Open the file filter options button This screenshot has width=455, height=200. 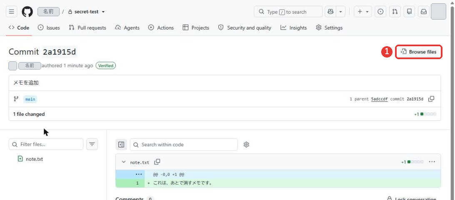click(92, 144)
